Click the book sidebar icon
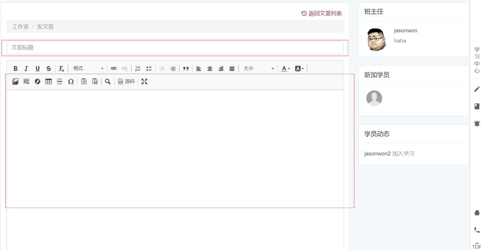This screenshot has height=250, width=481. point(477,106)
